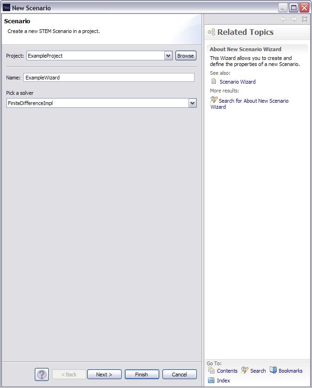Screen dimensions: 312x388
Task: Go to the Index link
Action: [x=223, y=381]
